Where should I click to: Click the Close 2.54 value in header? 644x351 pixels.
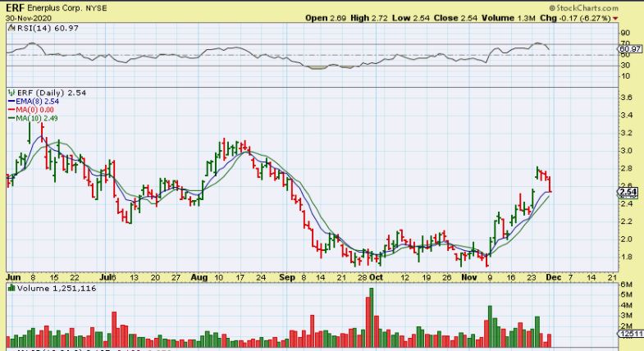point(456,18)
